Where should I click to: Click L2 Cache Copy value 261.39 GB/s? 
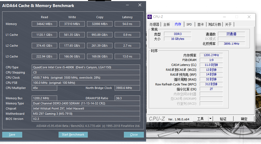(100, 46)
